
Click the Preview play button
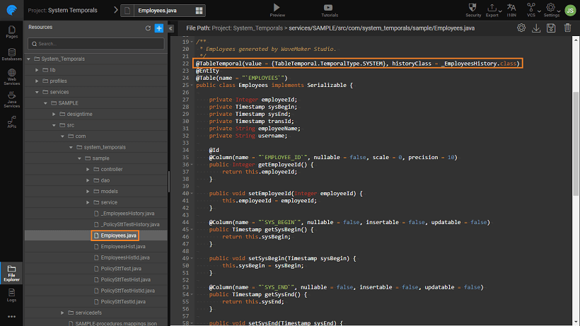[277, 7]
